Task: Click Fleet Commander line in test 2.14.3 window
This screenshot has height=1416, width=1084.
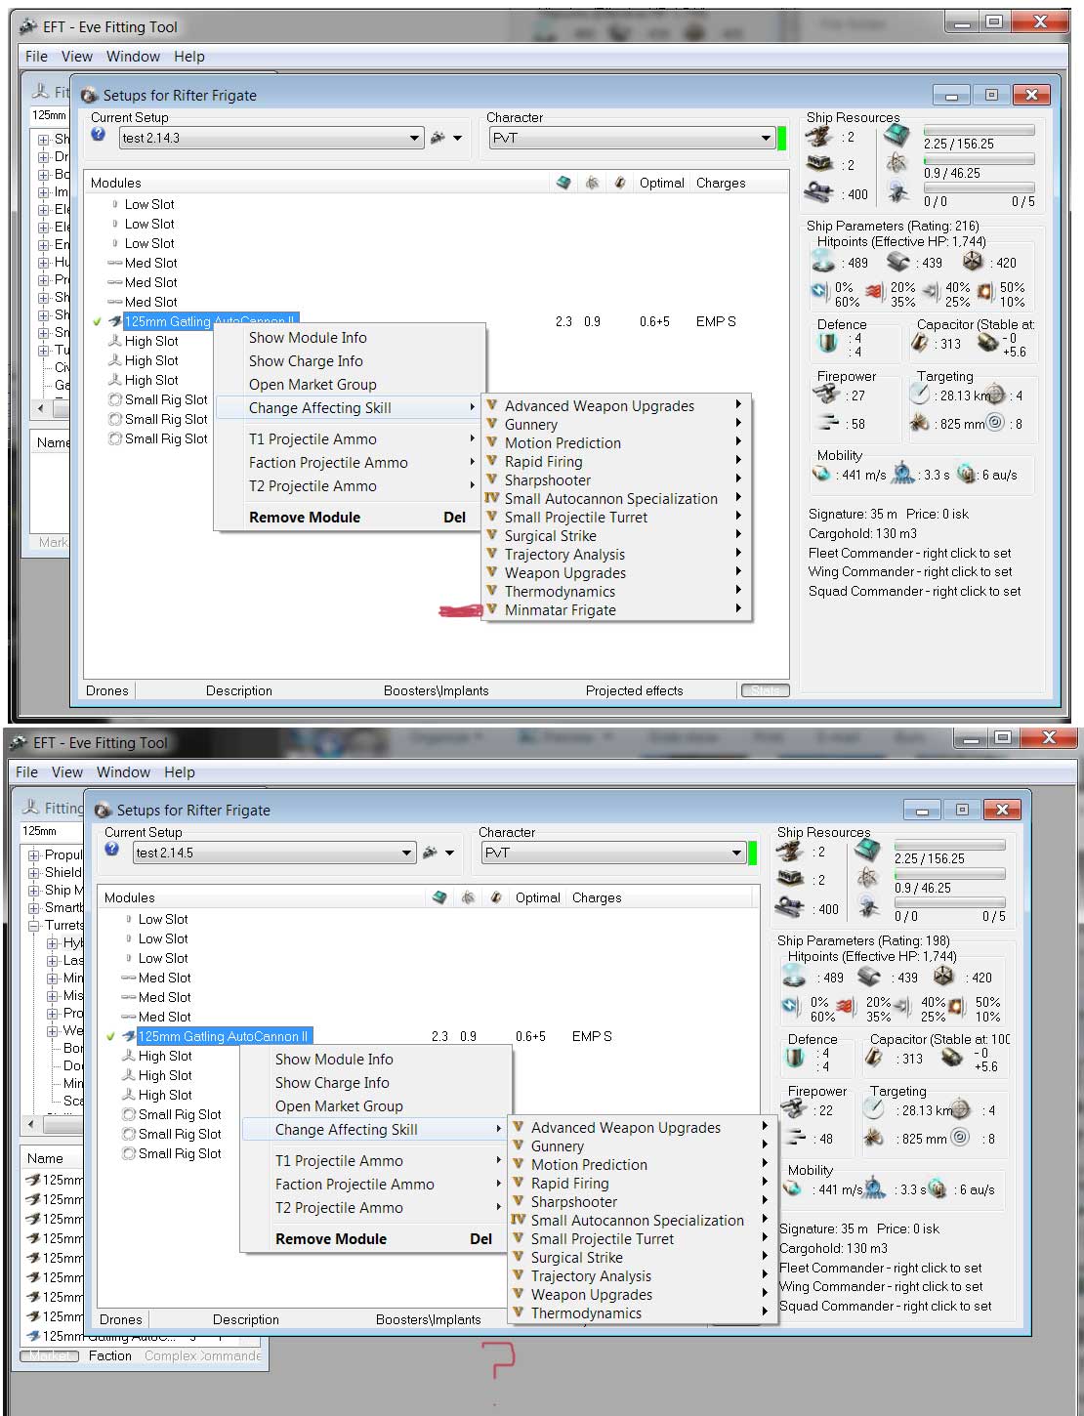Action: coord(910,553)
